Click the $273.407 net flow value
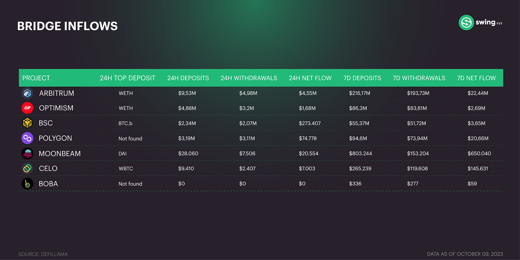This screenshot has width=520, height=260. point(310,123)
